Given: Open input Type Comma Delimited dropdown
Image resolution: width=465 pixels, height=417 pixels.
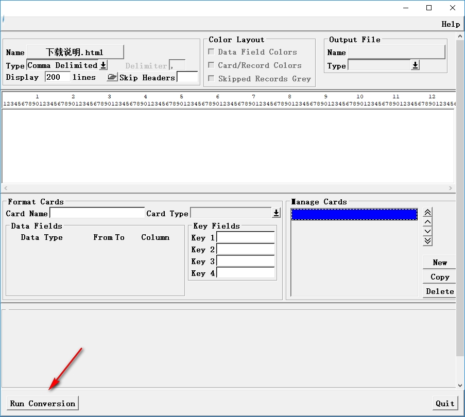Looking at the screenshot, I should pyautogui.click(x=103, y=65).
